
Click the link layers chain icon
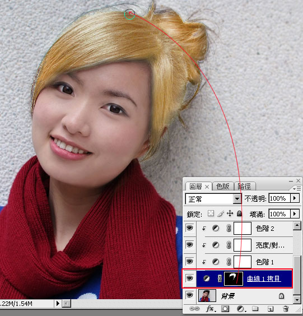[x=194, y=309]
